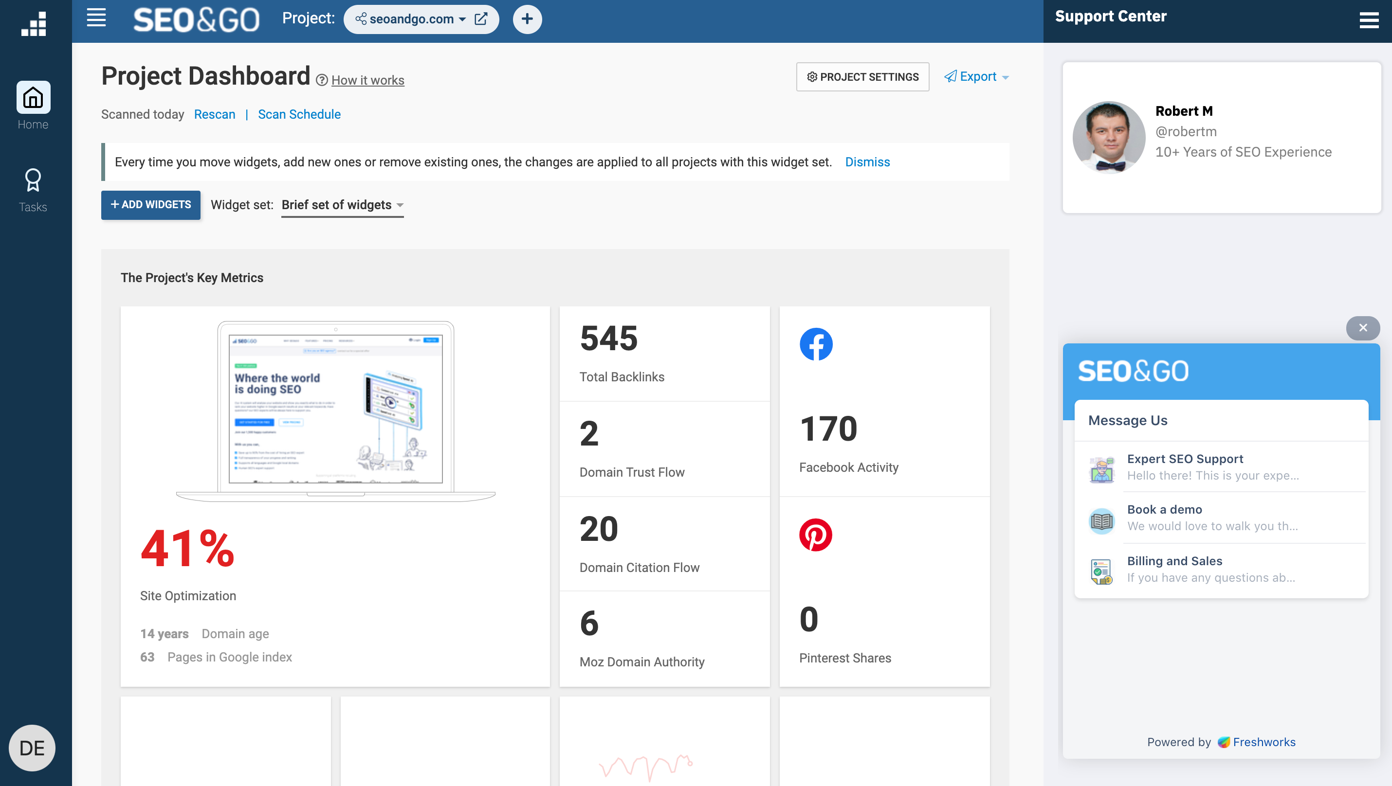Dismiss the widget changes notice
Viewport: 1392px width, 786px height.
(867, 162)
